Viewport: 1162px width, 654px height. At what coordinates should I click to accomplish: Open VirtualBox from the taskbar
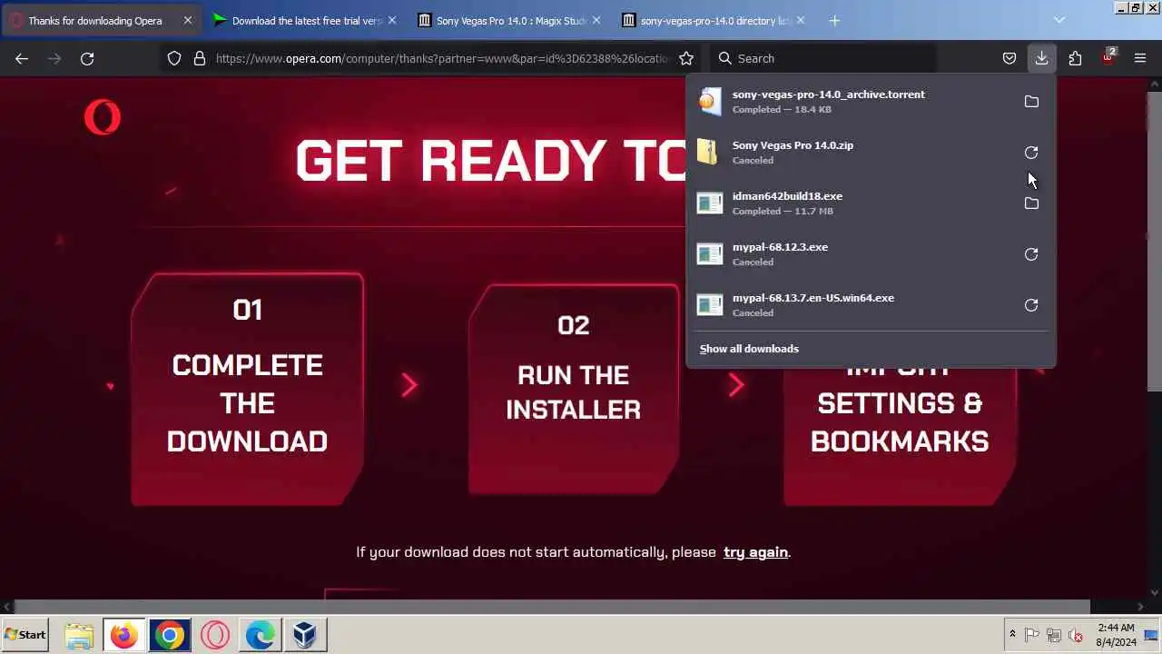305,635
